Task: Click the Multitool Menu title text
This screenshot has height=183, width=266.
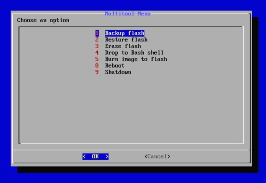Action: coord(127,14)
